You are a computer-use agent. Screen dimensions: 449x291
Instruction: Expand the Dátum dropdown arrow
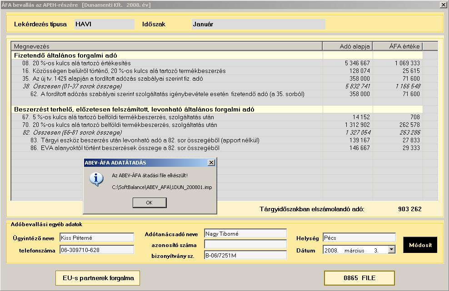pos(392,249)
